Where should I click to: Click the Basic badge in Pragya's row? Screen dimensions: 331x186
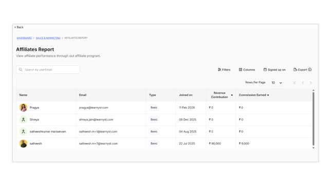[x=154, y=107]
